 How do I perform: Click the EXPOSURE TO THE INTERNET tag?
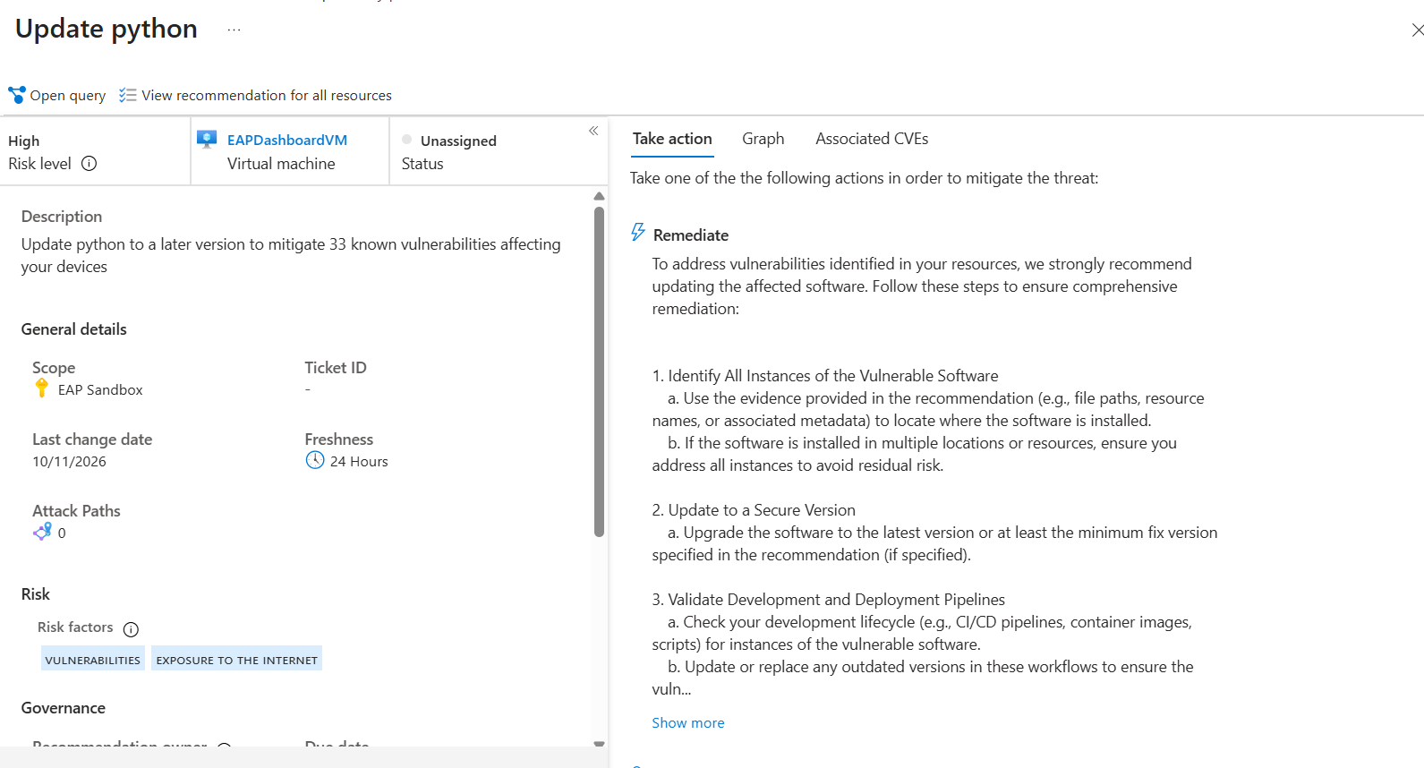(x=237, y=660)
